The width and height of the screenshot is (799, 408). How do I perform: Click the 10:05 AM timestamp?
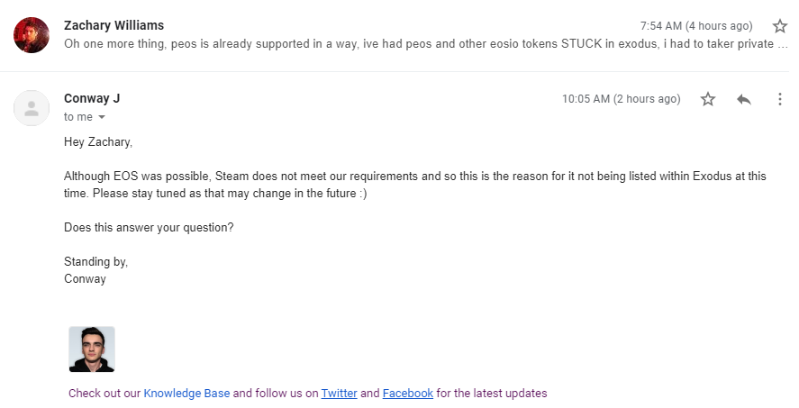622,99
